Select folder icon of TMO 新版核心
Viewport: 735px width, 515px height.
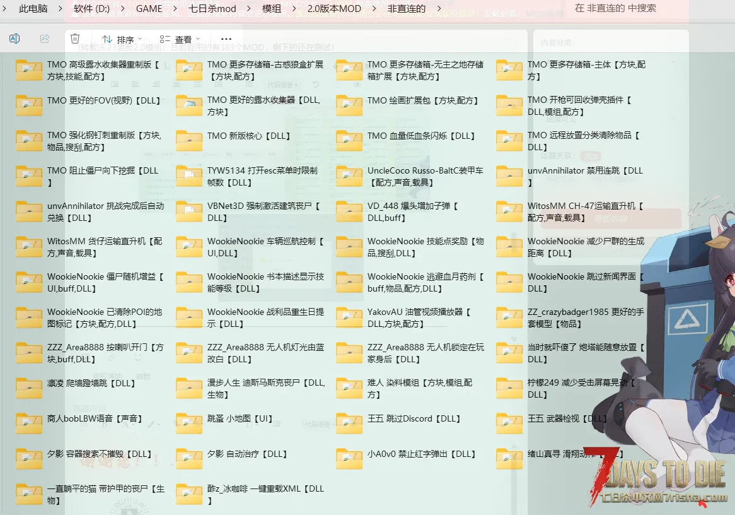[x=189, y=140]
